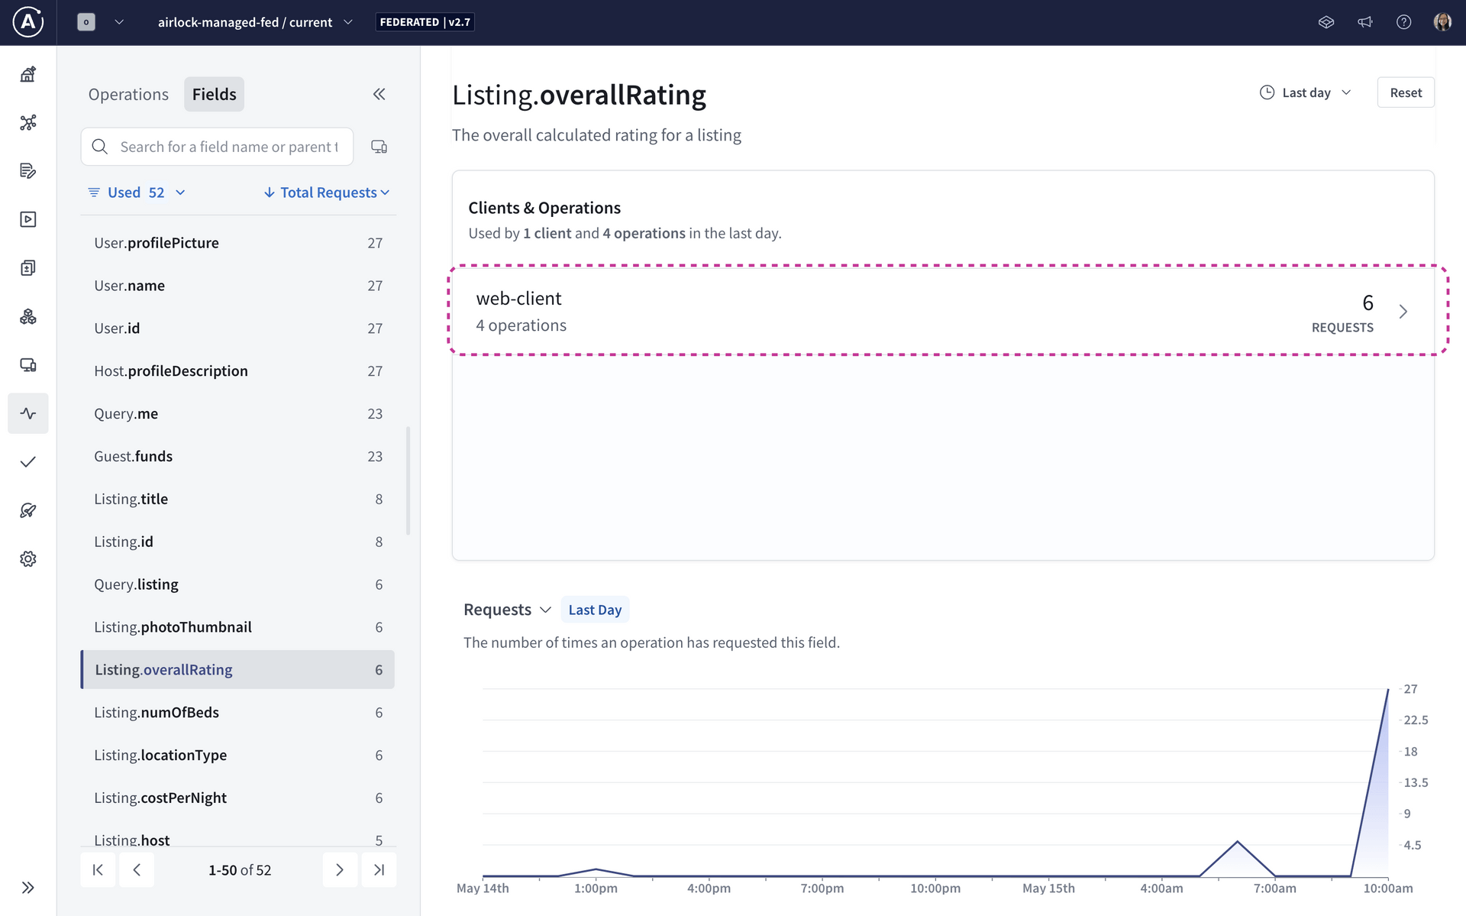The width and height of the screenshot is (1466, 916).
Task: Open the home dashboard icon in the sidebar
Action: [x=28, y=74]
